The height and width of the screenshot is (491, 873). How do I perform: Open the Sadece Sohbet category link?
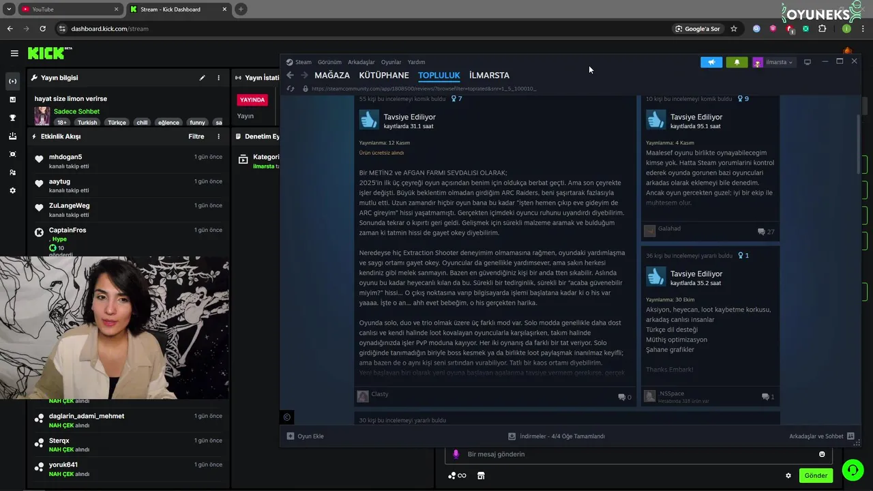click(x=76, y=111)
